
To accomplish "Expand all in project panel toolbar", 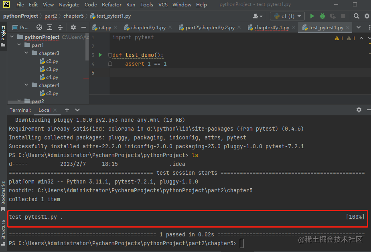I will click(50, 27).
